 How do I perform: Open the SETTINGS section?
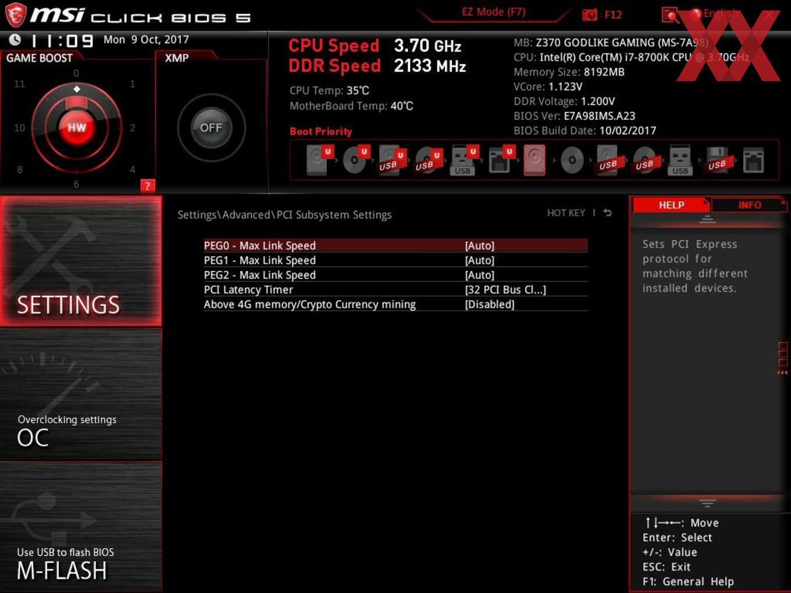tap(81, 261)
